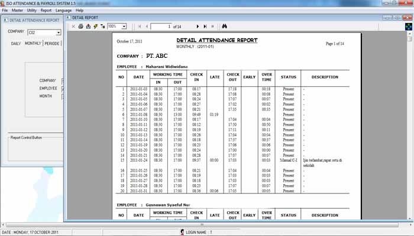
Task: Click the vertical scrollbar of the report viewer
Action: pyautogui.click(x=410, y=126)
